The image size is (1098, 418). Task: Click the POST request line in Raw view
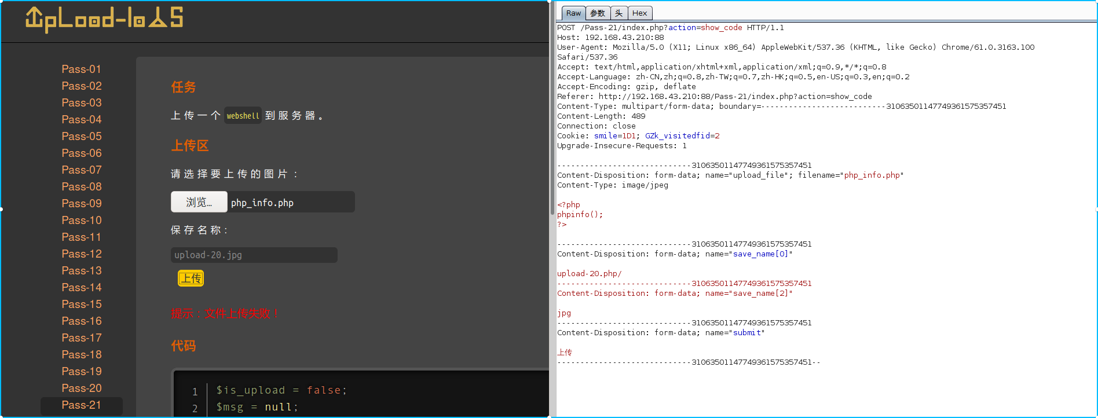click(x=671, y=28)
